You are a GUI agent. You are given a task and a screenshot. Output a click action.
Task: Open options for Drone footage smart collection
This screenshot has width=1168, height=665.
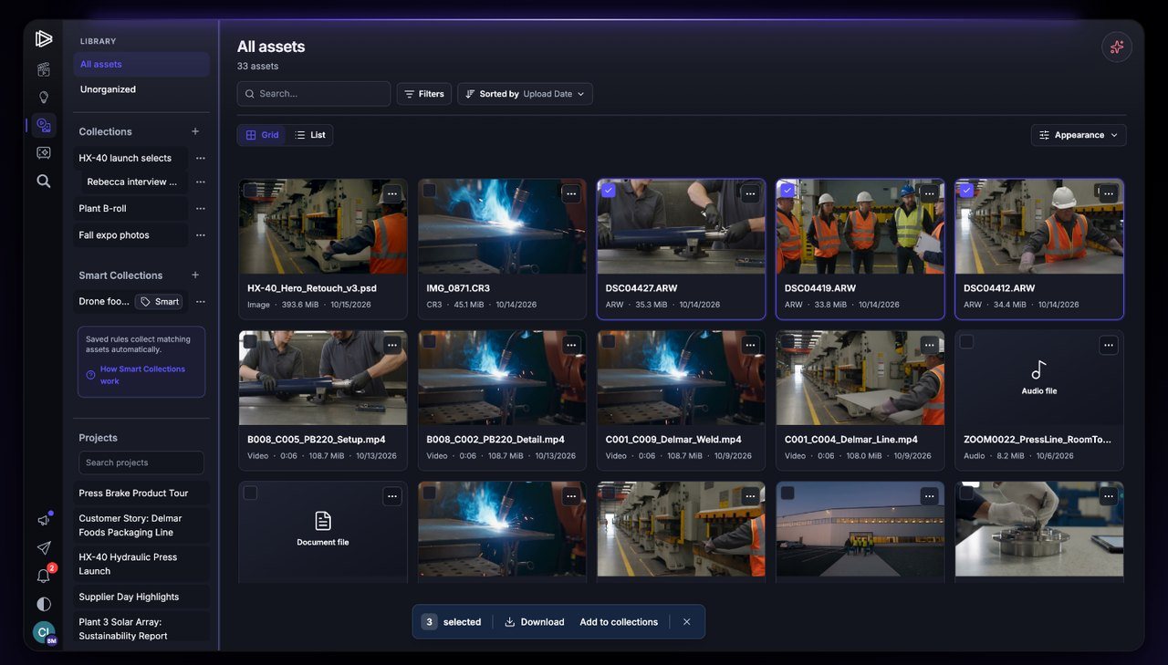point(201,301)
